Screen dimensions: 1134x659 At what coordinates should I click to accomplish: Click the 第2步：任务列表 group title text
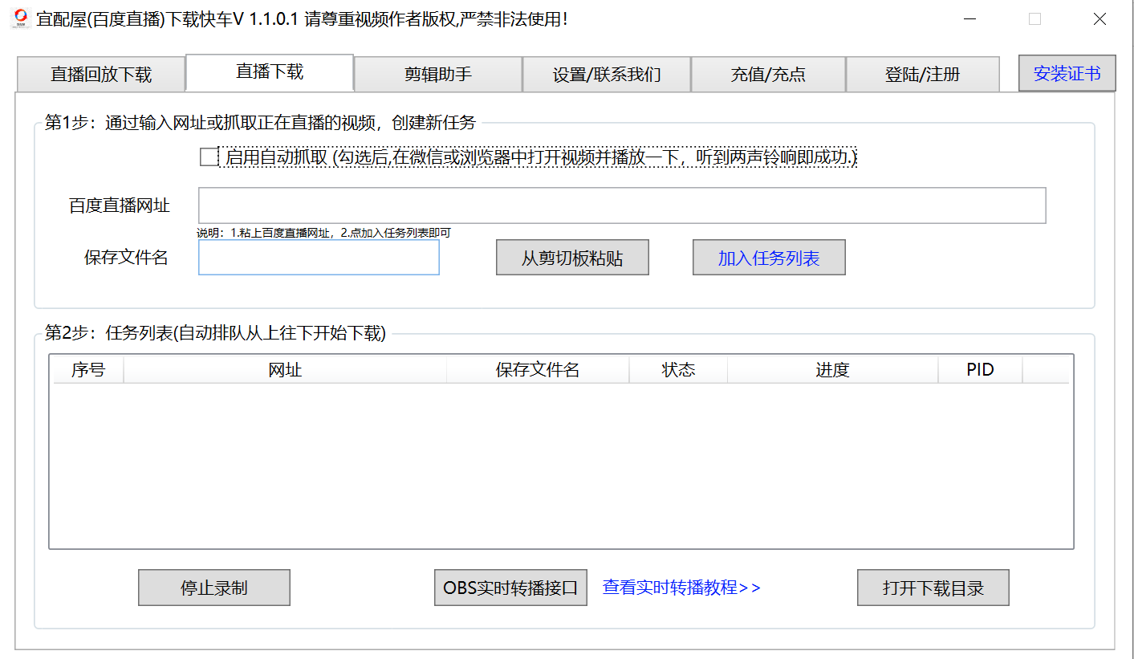215,333
